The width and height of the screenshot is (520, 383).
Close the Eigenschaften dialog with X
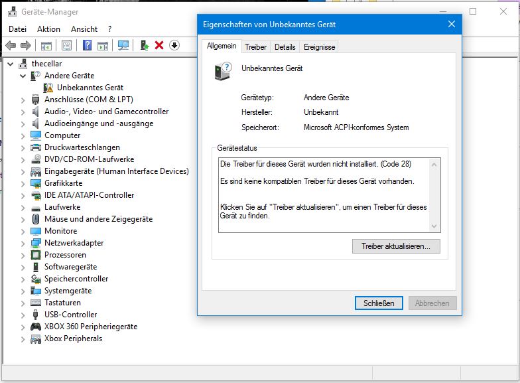pos(451,24)
